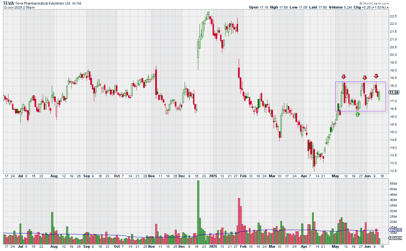The image size is (406, 251).
Task: Click the 16.0 price axis label
Action: coord(393,117)
